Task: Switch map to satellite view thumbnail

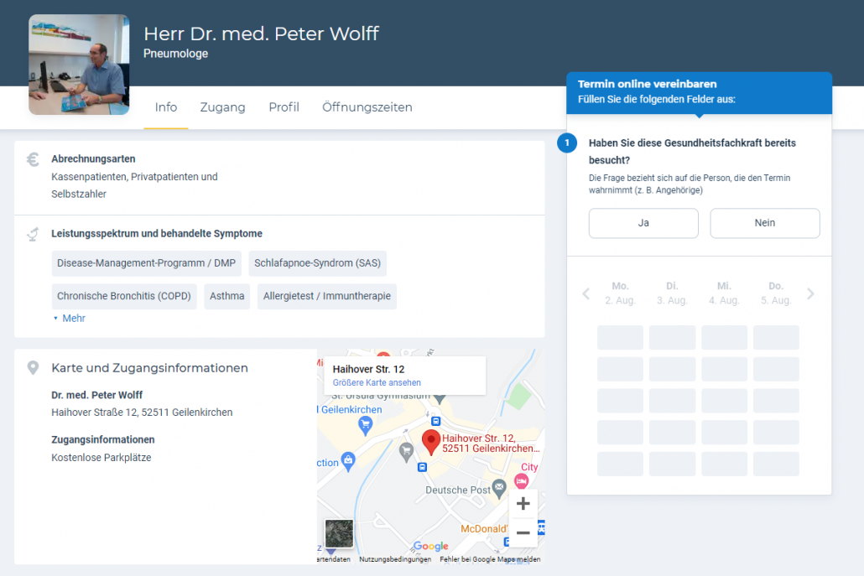Action: [x=339, y=533]
